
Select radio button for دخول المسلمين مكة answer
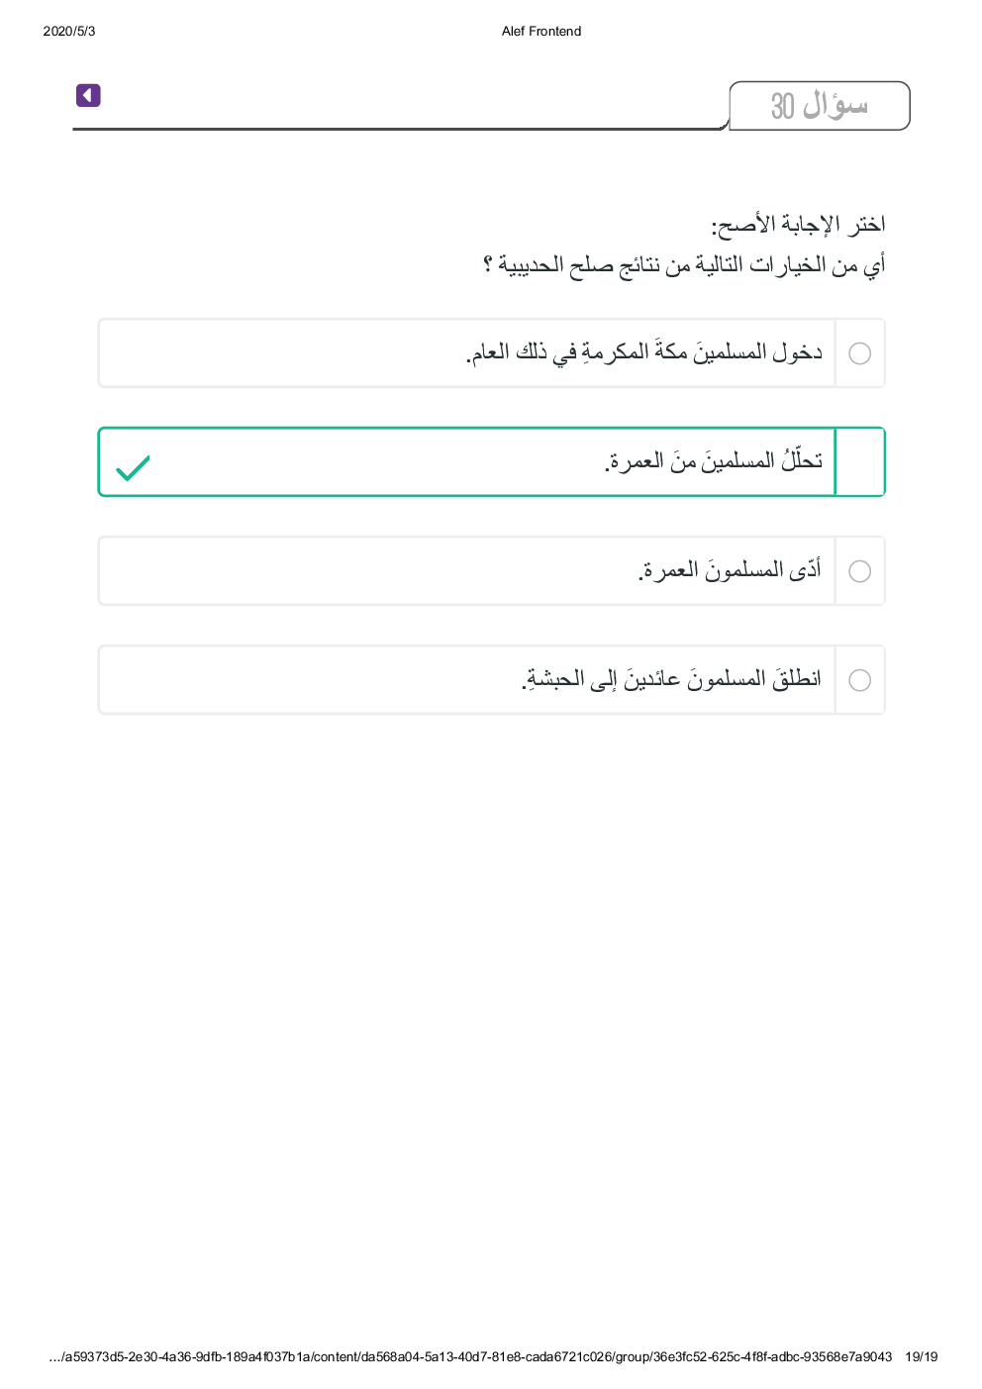[860, 353]
